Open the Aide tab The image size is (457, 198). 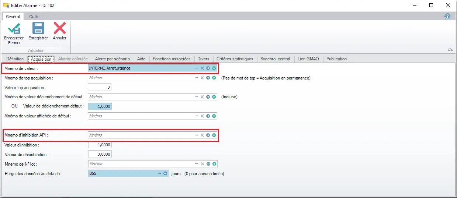141,59
